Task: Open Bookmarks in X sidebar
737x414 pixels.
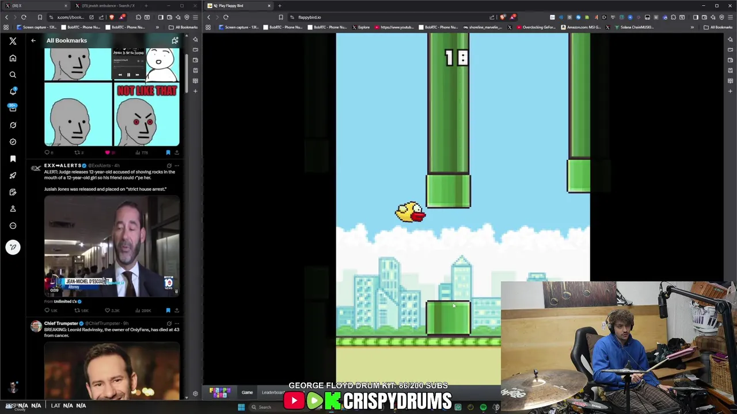Action: (x=13, y=159)
